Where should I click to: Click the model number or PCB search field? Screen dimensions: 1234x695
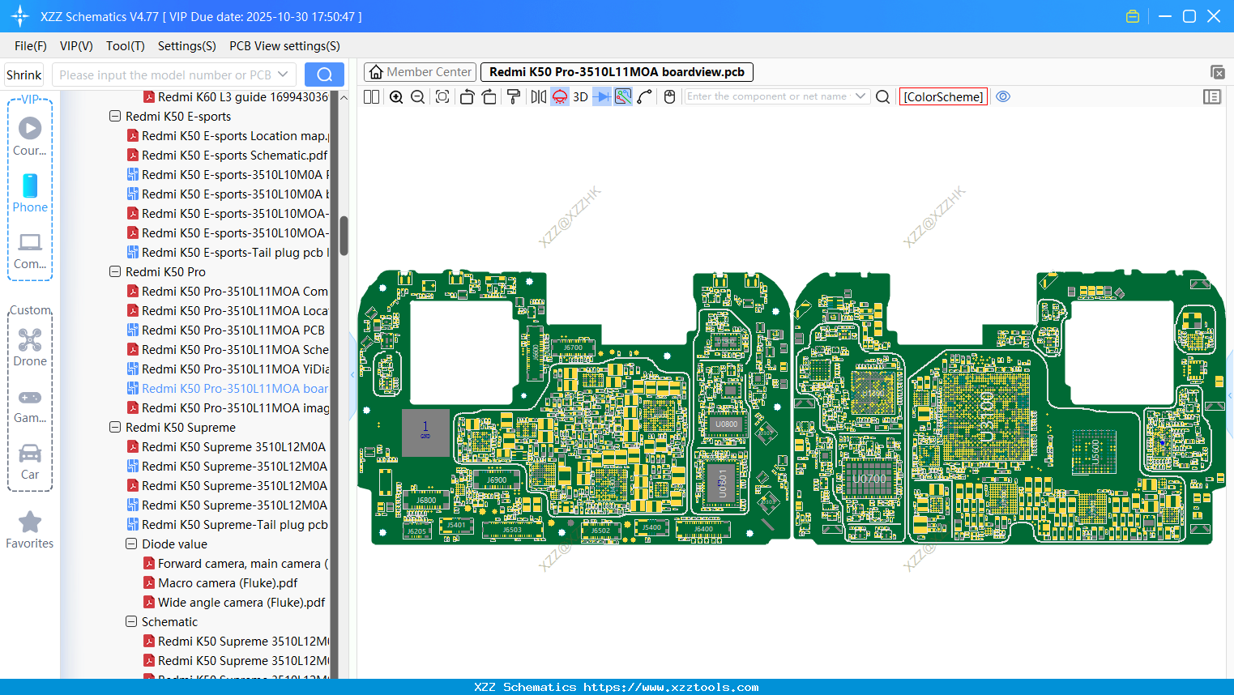pos(166,75)
